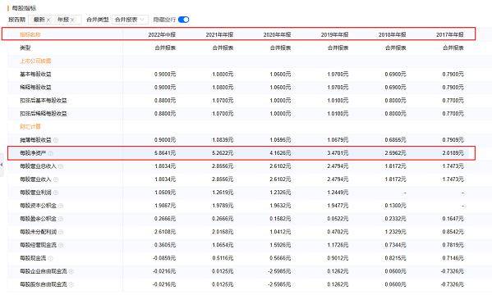Click 每股营业总收入 value 2.4794元
Image resolution: width=492 pixels, height=295 pixels.
click(338, 166)
